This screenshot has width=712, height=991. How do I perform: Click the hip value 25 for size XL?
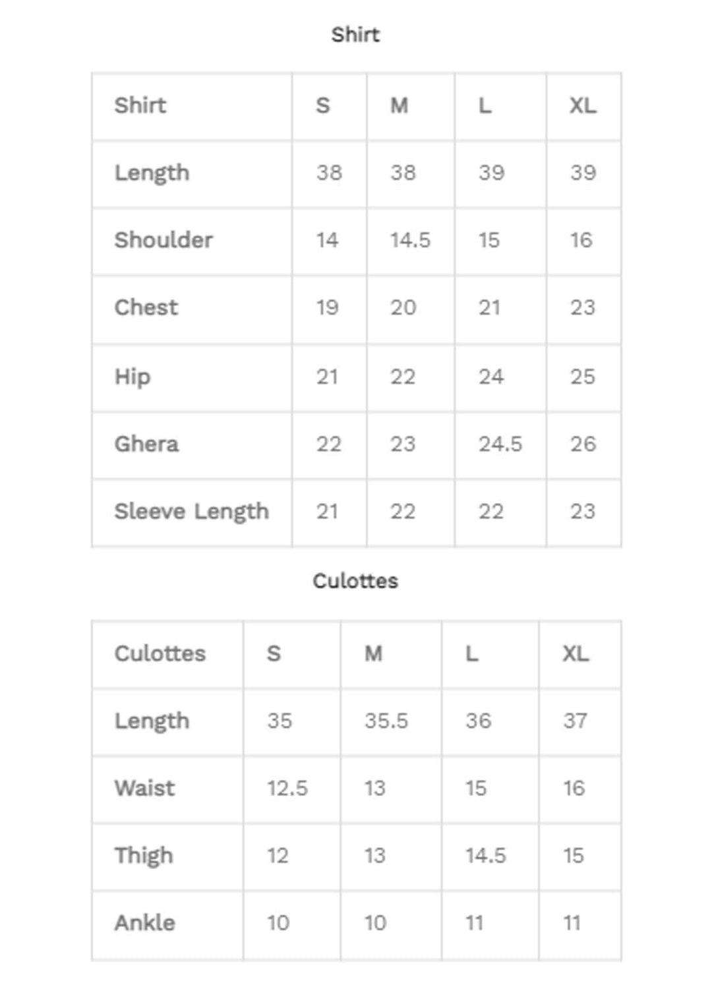583,376
